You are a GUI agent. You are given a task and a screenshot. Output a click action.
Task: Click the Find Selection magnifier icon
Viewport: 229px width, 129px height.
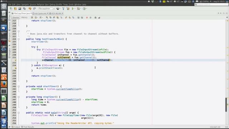[47, 18]
